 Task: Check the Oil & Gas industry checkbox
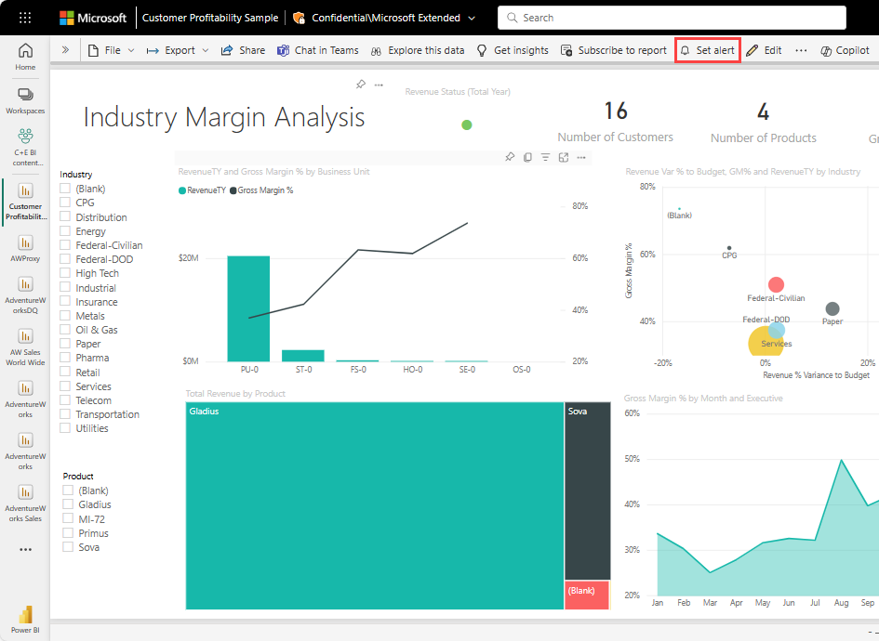[x=65, y=329]
